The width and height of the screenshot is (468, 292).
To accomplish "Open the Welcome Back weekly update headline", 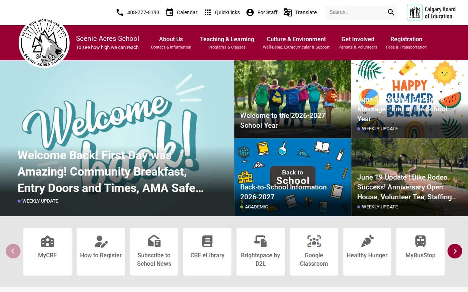I will coord(111,172).
